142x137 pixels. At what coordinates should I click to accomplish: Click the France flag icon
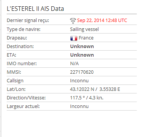(74, 38)
